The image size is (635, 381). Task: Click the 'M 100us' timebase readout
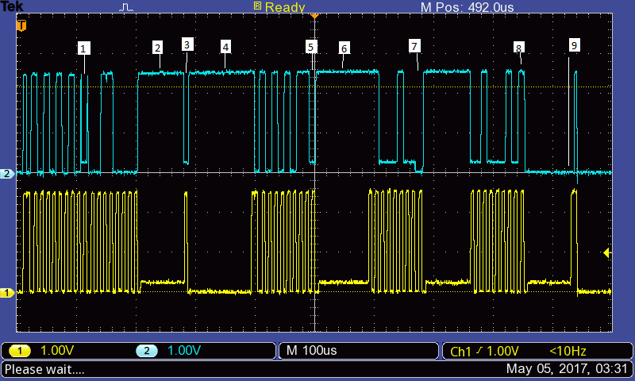point(311,350)
